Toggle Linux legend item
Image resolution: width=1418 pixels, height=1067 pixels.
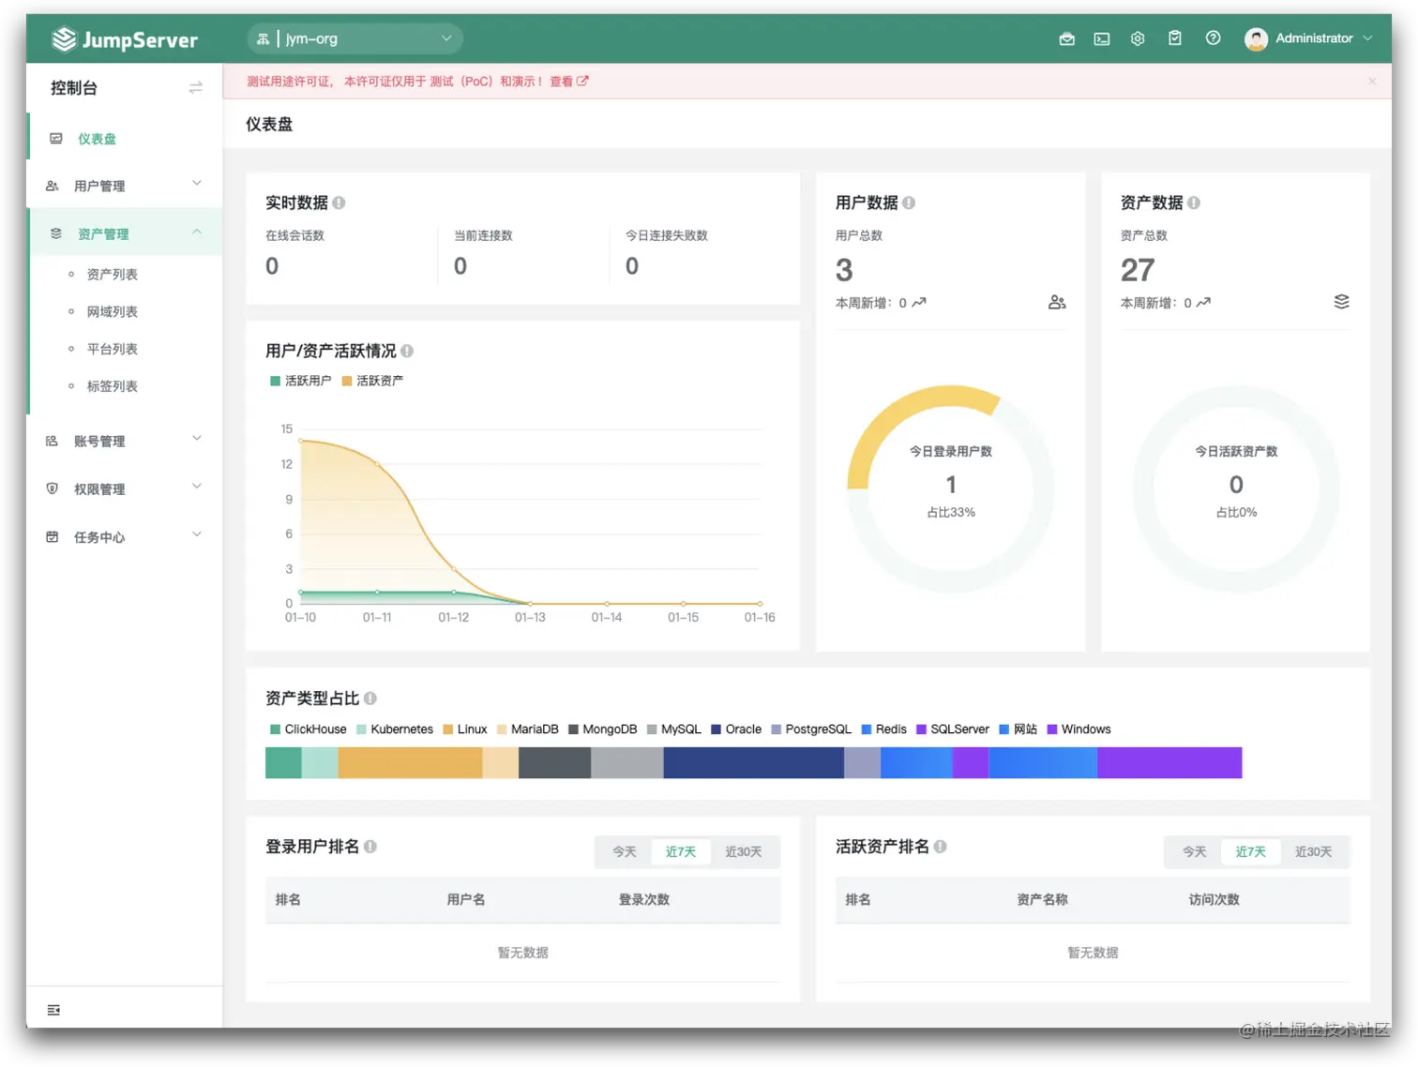click(465, 729)
